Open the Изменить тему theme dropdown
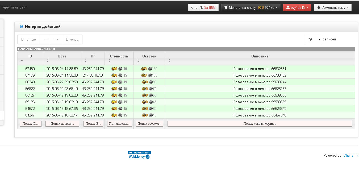359x171 pixels. coord(333,7)
